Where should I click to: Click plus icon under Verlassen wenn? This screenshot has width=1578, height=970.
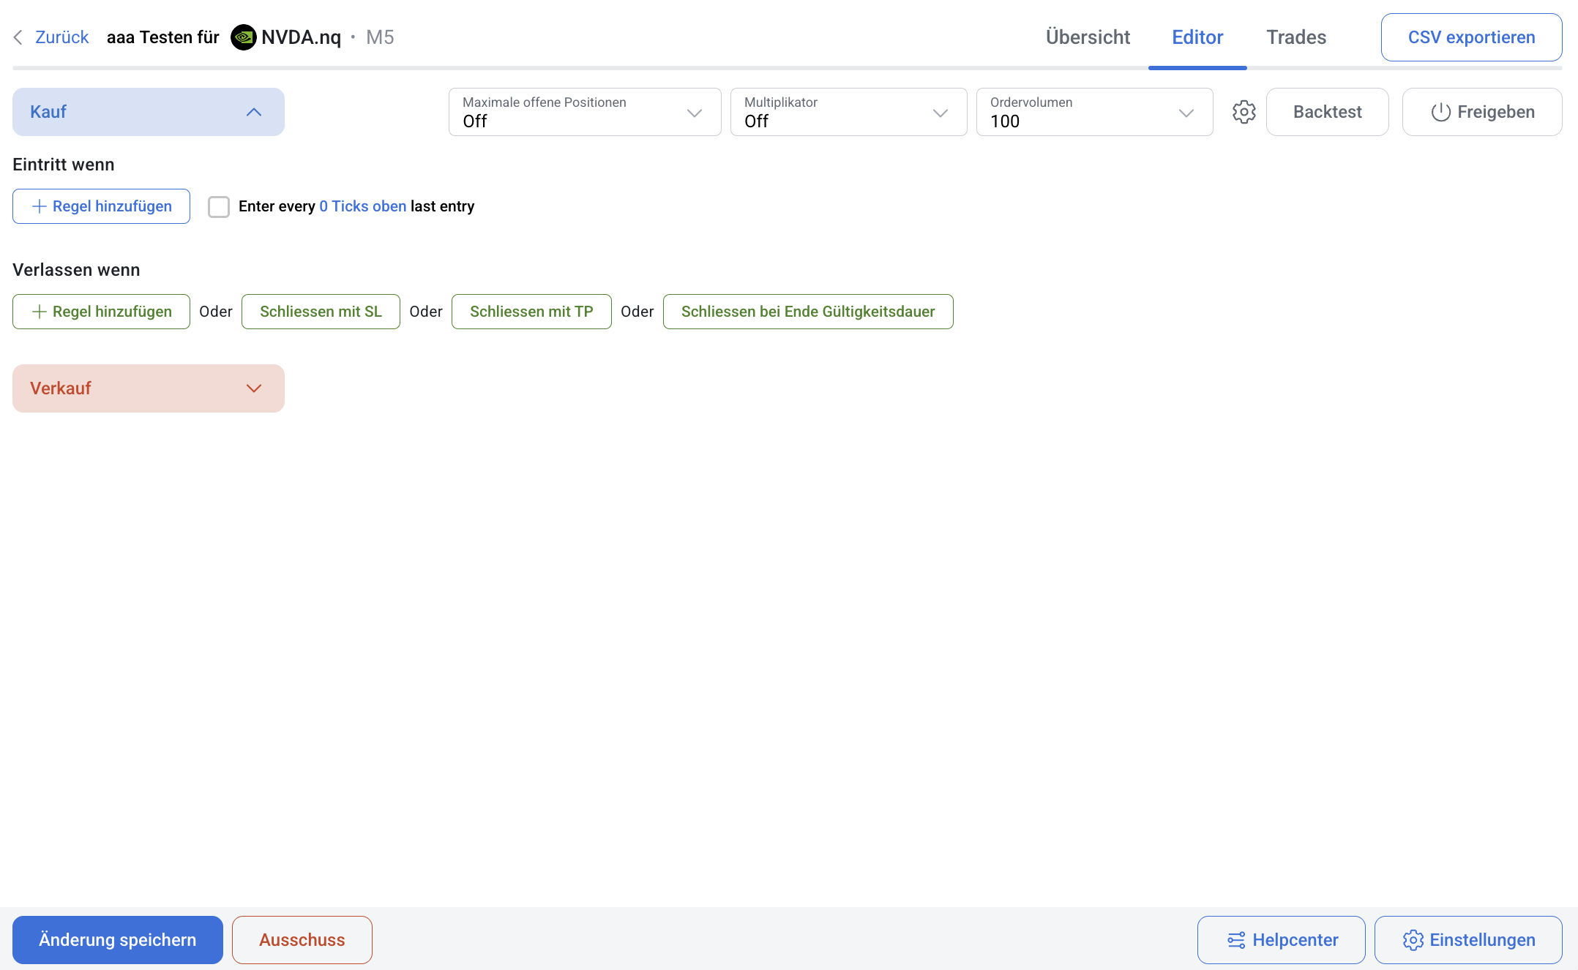tap(40, 312)
